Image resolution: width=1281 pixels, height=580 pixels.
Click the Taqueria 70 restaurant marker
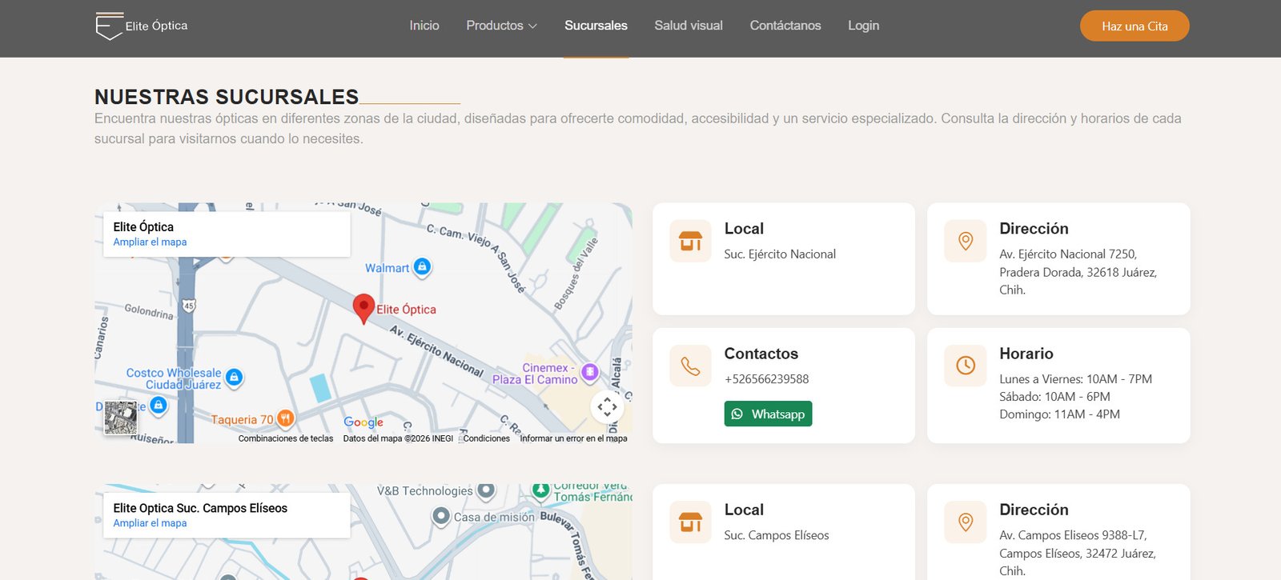[285, 418]
